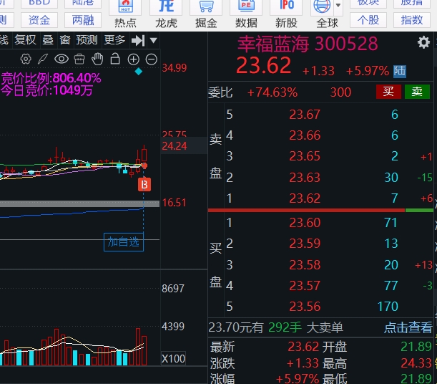Toggle the eye visibility icon
This screenshot has width=437, height=384.
(62, 59)
